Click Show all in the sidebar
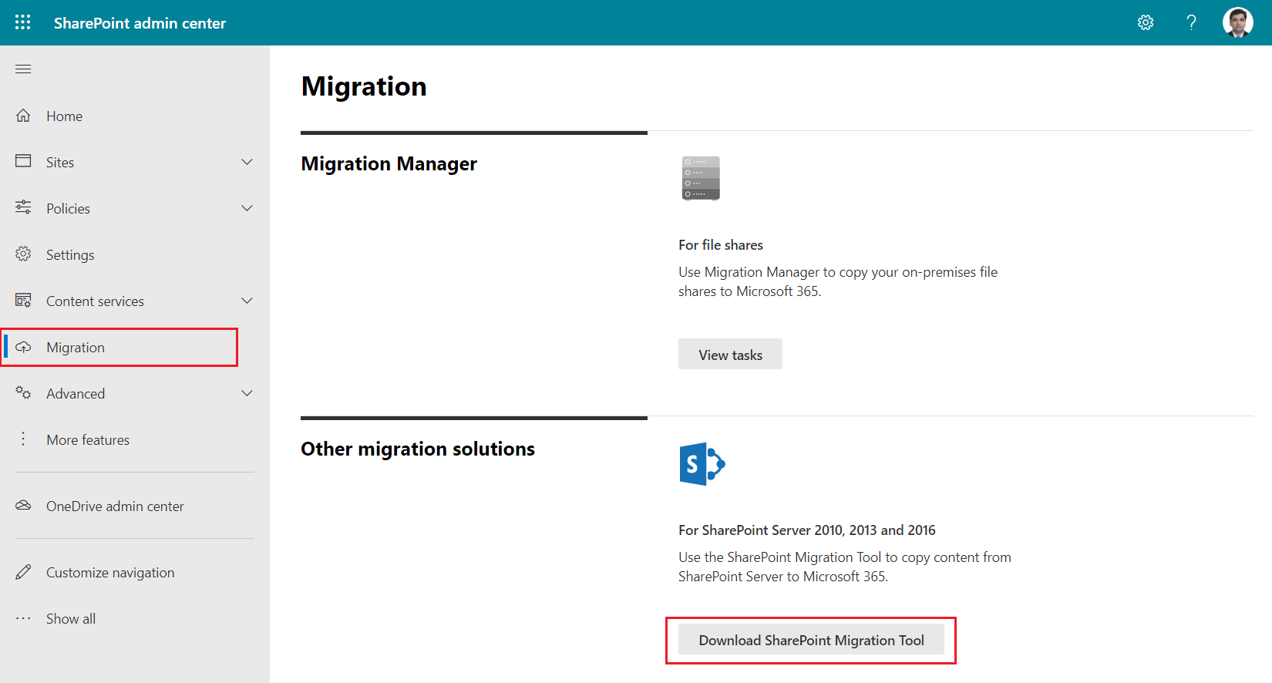The height and width of the screenshot is (683, 1272). click(71, 619)
